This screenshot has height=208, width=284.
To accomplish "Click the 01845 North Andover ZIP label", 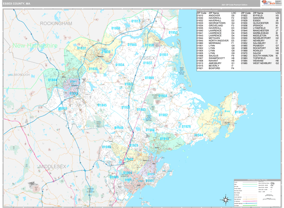I will [x=102, y=105].
